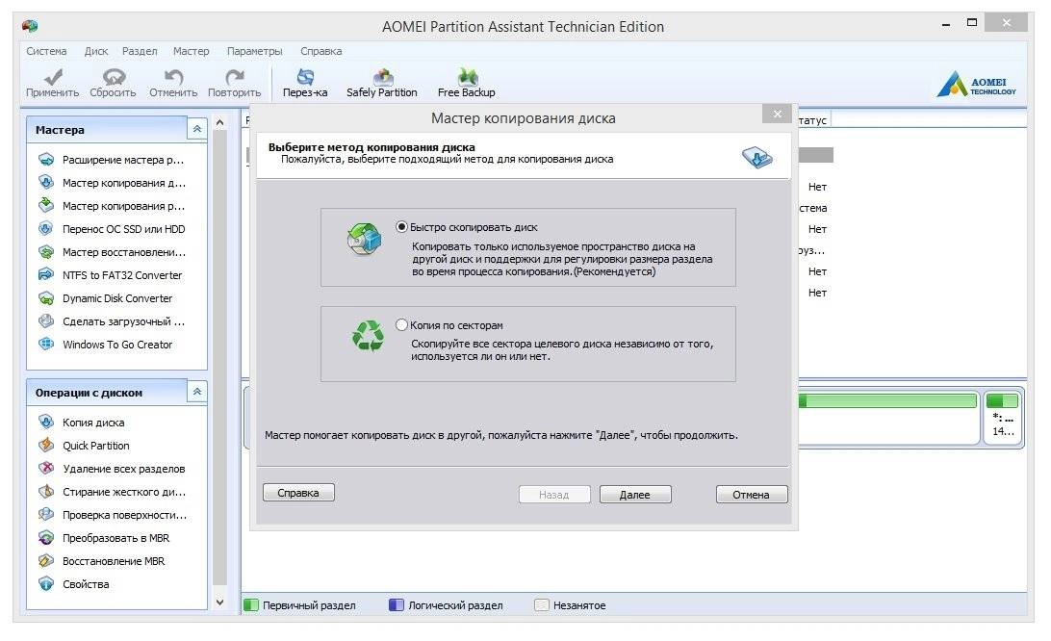The image size is (1051, 641).
Task: Click the Повторить redo icon
Action: [234, 76]
